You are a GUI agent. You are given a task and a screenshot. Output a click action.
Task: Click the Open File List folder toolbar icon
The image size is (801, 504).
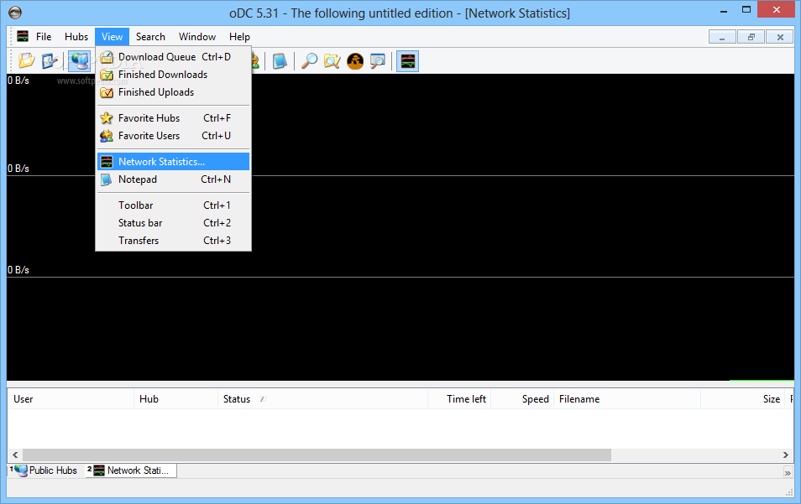point(26,60)
